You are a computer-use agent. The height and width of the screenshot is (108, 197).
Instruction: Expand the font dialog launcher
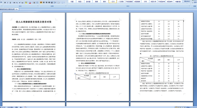38,6
